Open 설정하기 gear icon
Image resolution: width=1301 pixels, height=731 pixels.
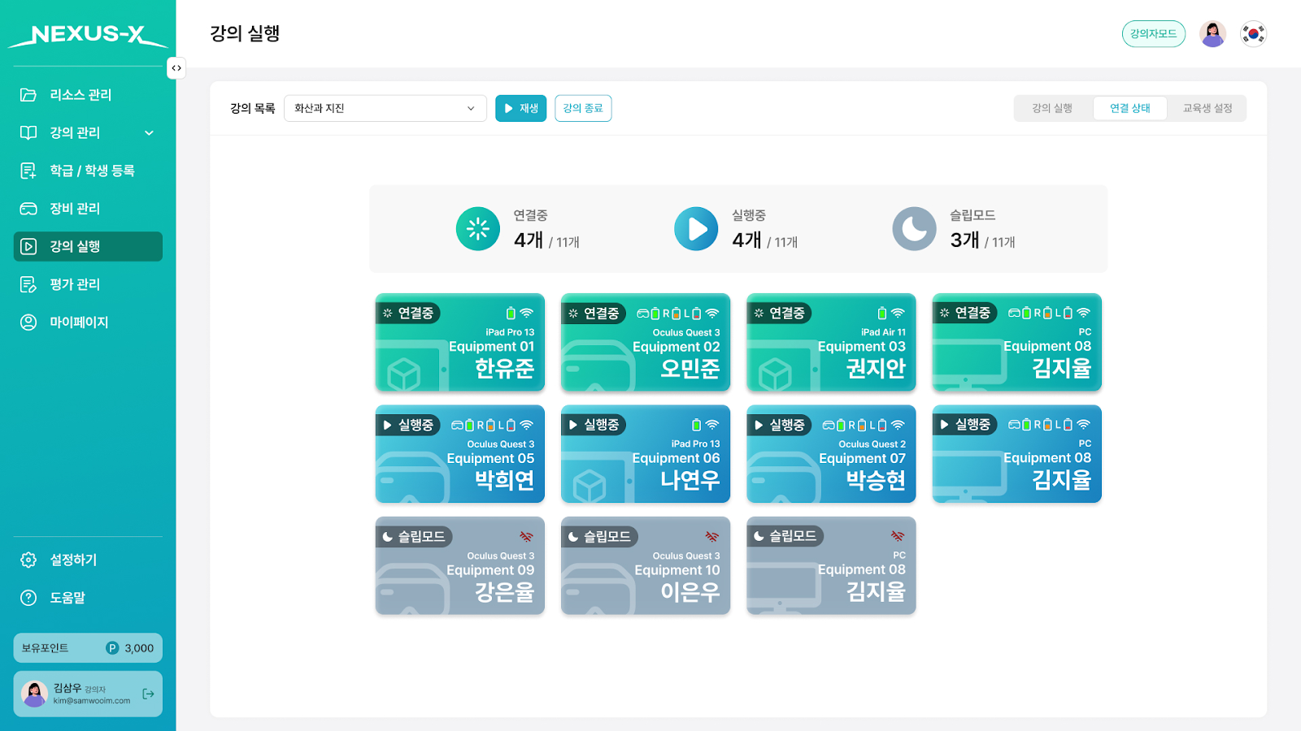[x=28, y=560]
